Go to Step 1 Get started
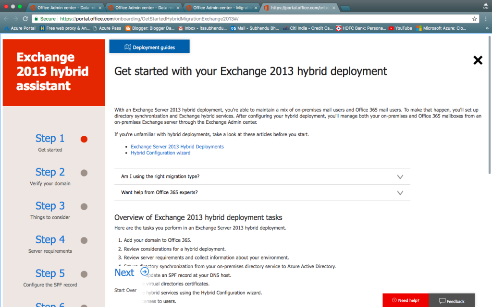The image size is (492, 307). click(x=50, y=142)
